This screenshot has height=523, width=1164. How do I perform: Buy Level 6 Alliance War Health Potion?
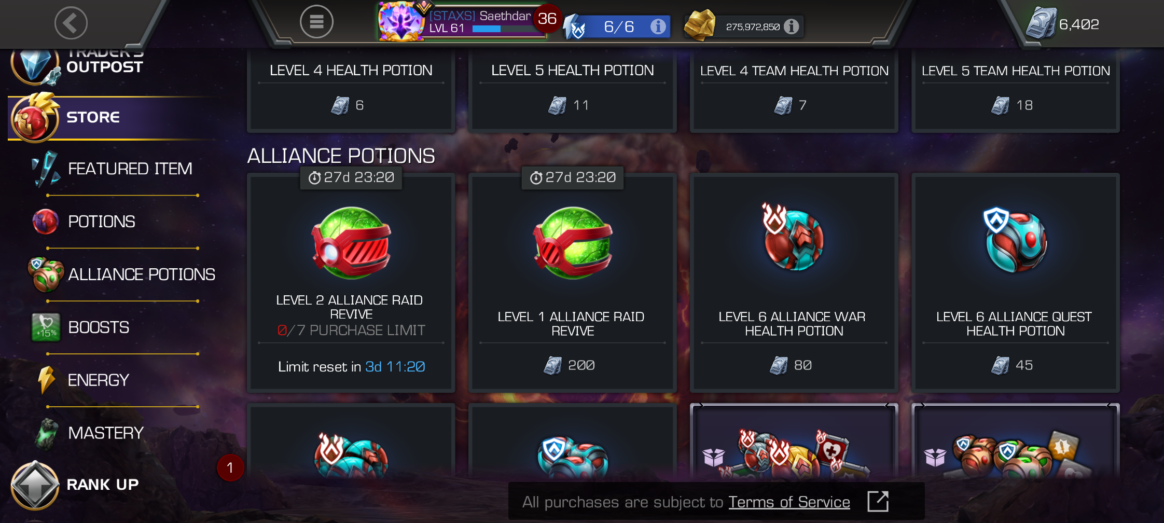794,283
